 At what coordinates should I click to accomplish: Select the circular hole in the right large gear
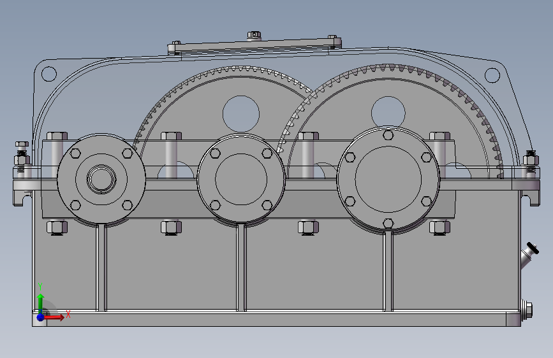pos(388,113)
